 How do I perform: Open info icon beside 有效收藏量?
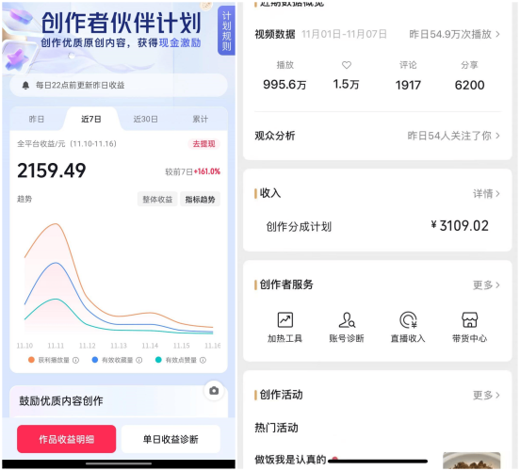(x=139, y=360)
